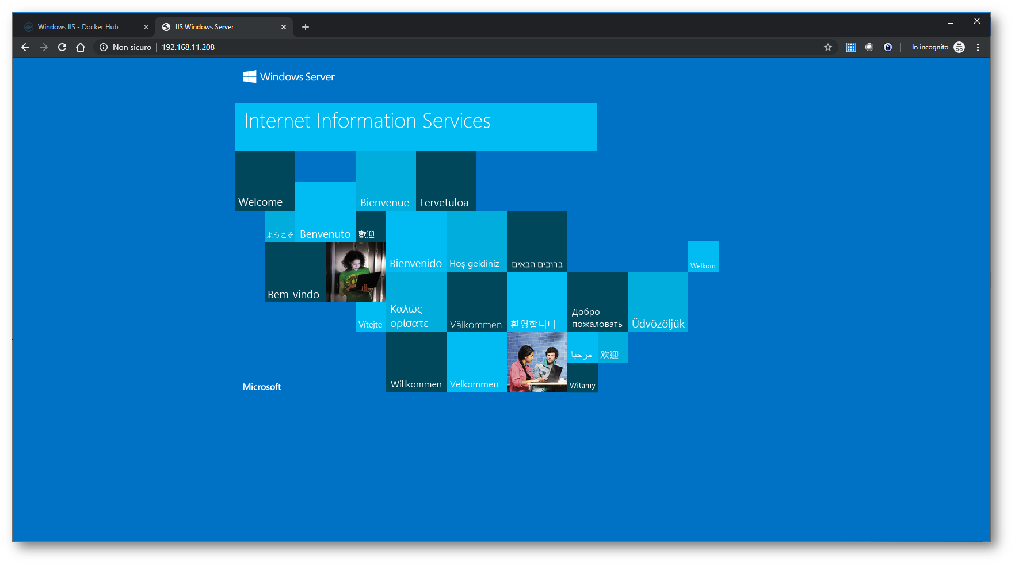Open Chrome three-dot menu
The width and height of the screenshot is (1015, 566).
[978, 47]
